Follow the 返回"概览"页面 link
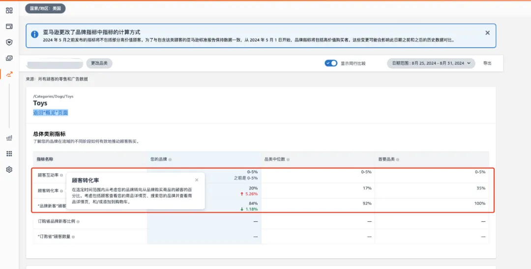The height and width of the screenshot is (269, 531). pos(51,112)
